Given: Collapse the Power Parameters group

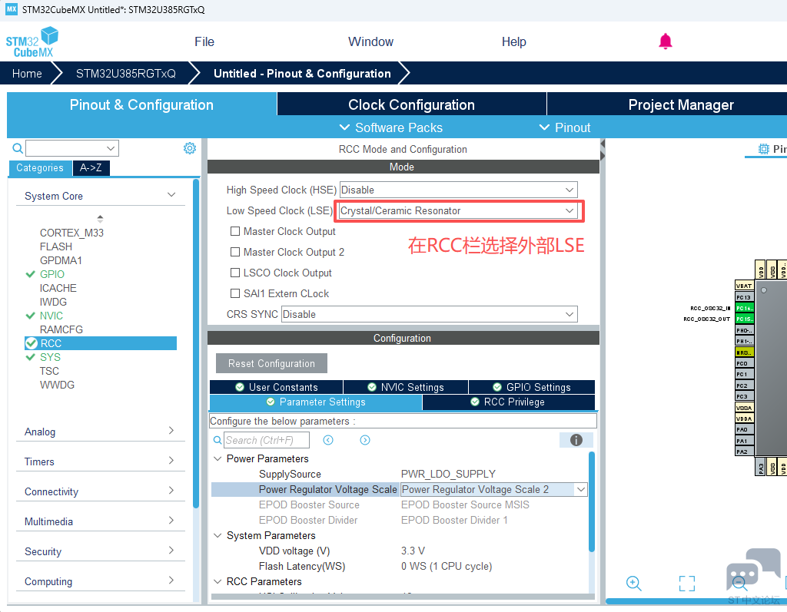Looking at the screenshot, I should click(x=218, y=458).
